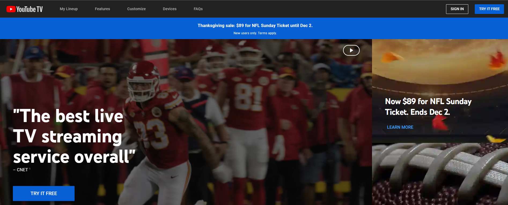The image size is (508, 205).
Task: Click the large TRY IT FREE hero button
Action: coord(44,193)
